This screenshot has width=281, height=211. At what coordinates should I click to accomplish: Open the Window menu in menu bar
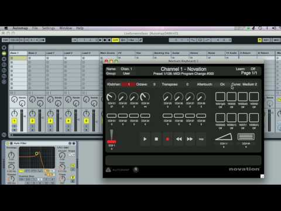coord(66,28)
